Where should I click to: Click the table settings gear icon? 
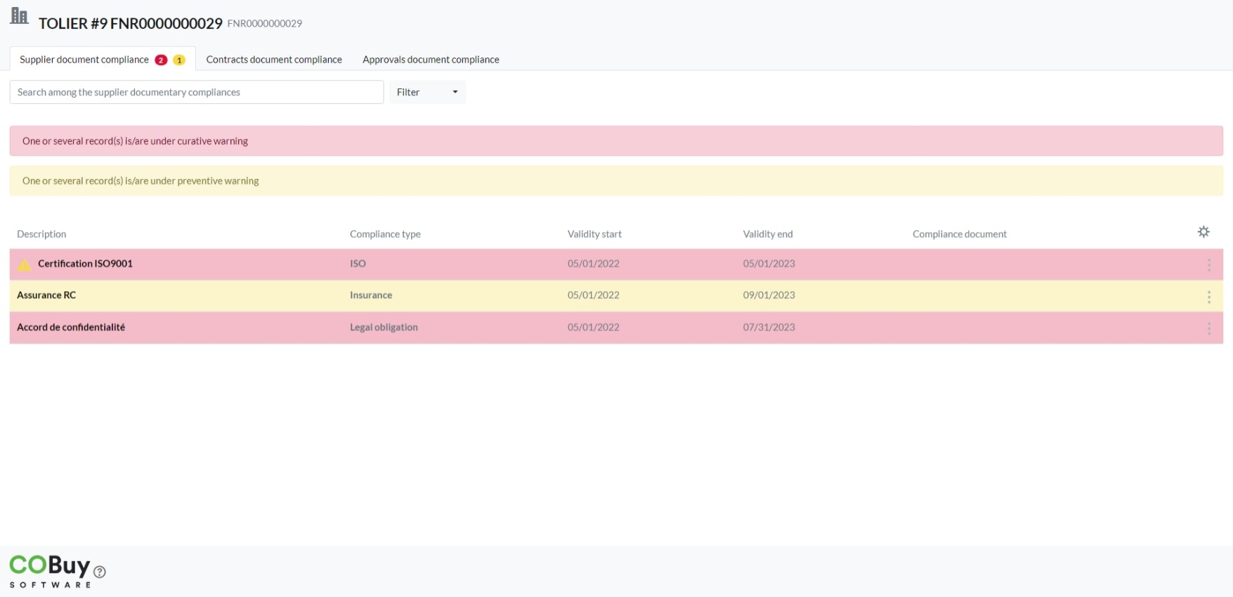click(x=1203, y=232)
